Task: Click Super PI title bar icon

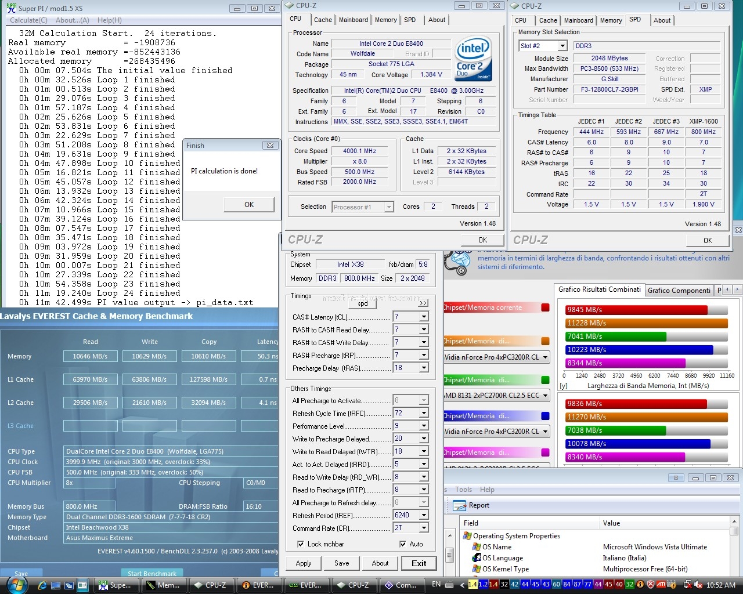Action: tap(11, 8)
